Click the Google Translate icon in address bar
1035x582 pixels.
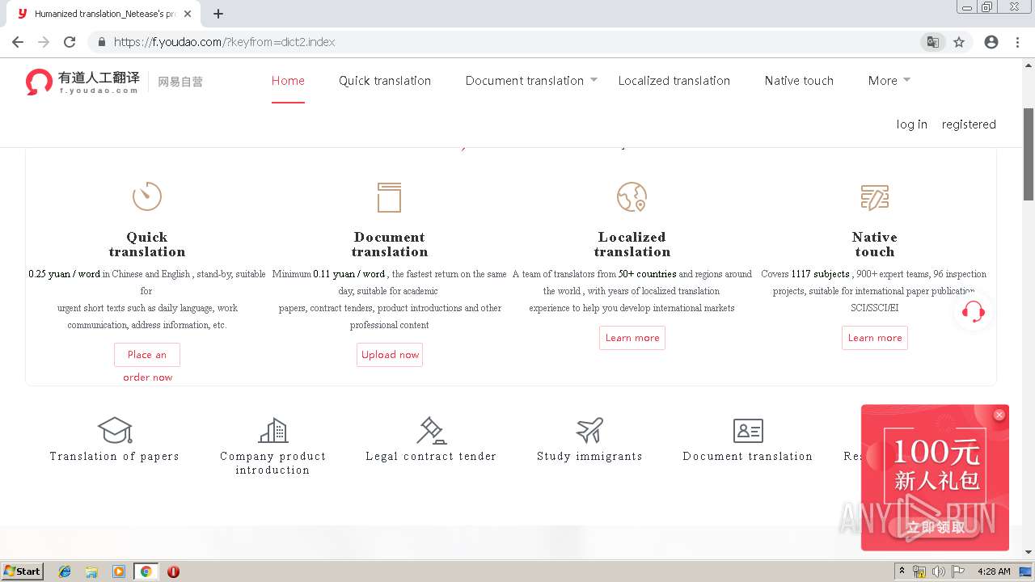(933, 42)
